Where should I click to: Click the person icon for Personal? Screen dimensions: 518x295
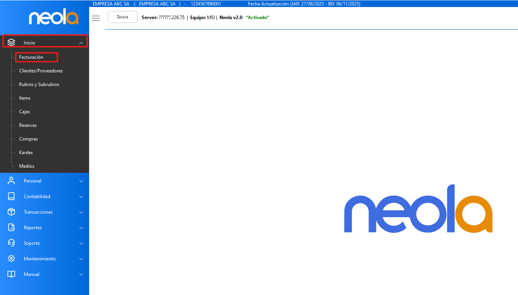[11, 181]
